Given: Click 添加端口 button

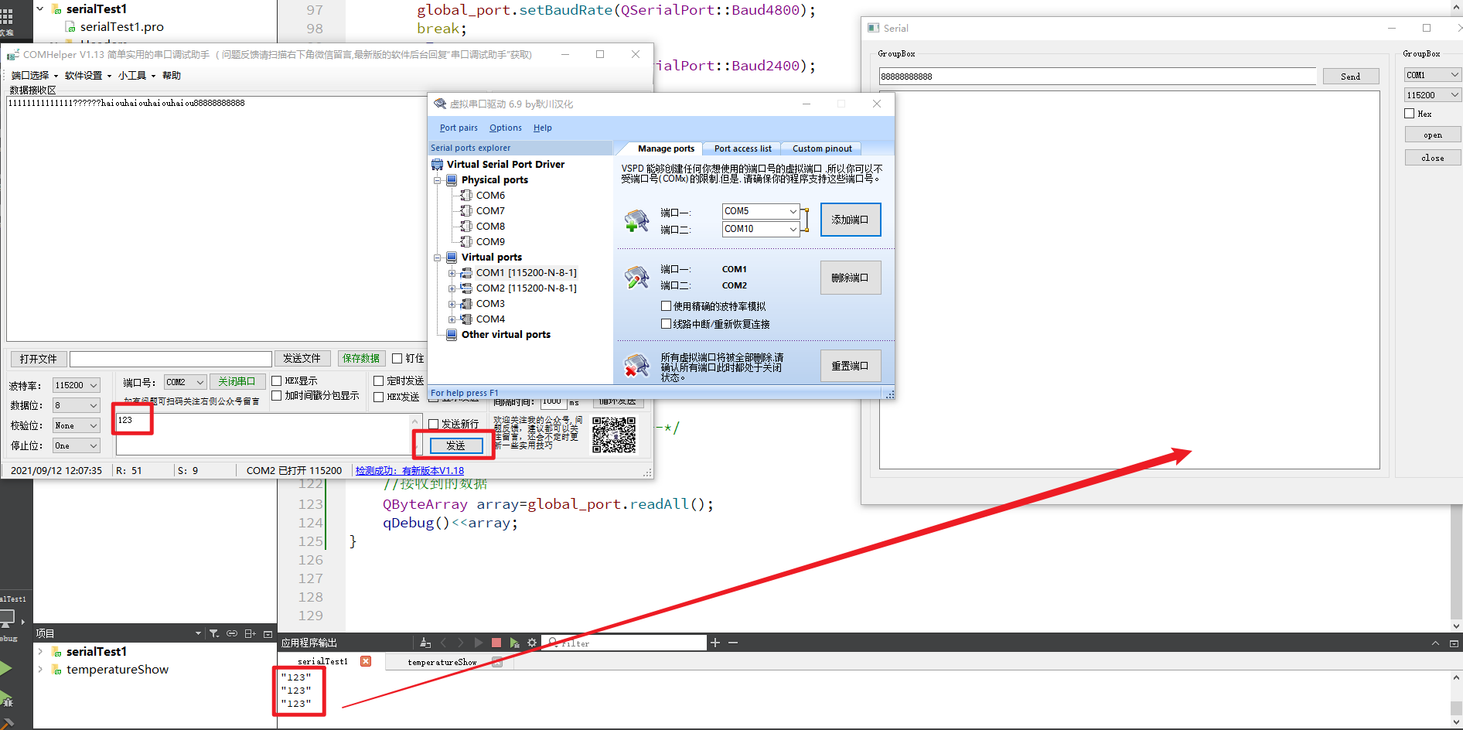Looking at the screenshot, I should click(x=851, y=220).
